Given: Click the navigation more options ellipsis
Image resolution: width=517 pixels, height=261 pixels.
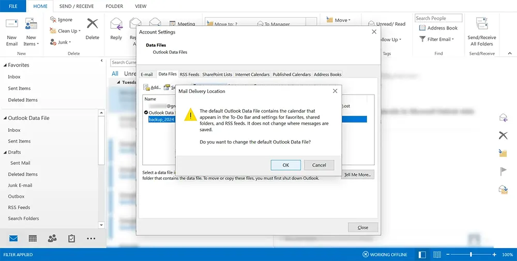Looking at the screenshot, I should click(x=91, y=238).
